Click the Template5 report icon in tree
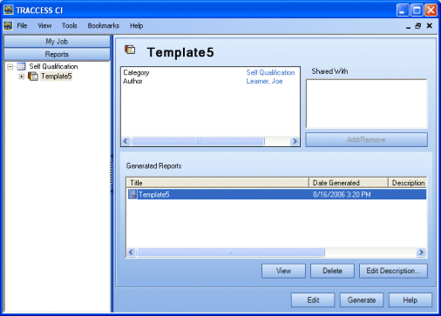The height and width of the screenshot is (316, 441). 33,77
